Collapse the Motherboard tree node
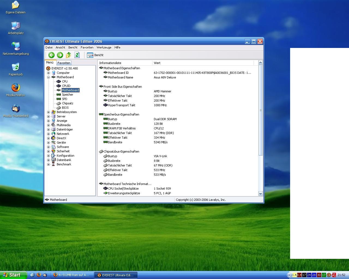Viewport: 349px width, 279px height. pyautogui.click(x=49, y=77)
